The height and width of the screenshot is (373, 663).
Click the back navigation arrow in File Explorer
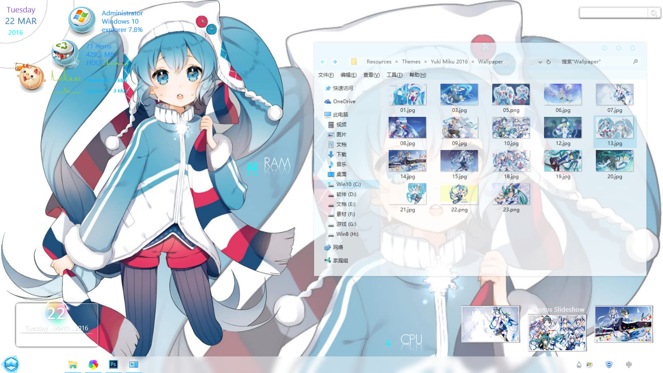[x=323, y=61]
